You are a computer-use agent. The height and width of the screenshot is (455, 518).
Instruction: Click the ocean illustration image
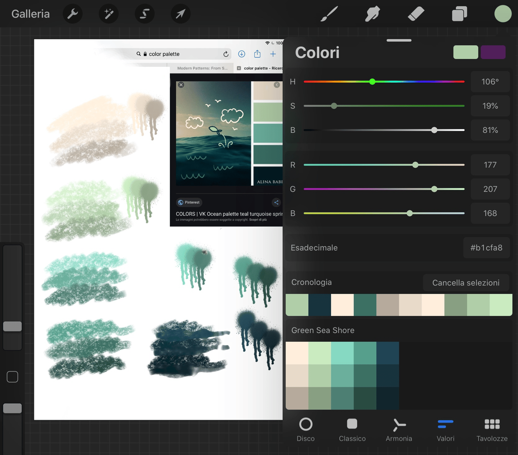coord(213,133)
